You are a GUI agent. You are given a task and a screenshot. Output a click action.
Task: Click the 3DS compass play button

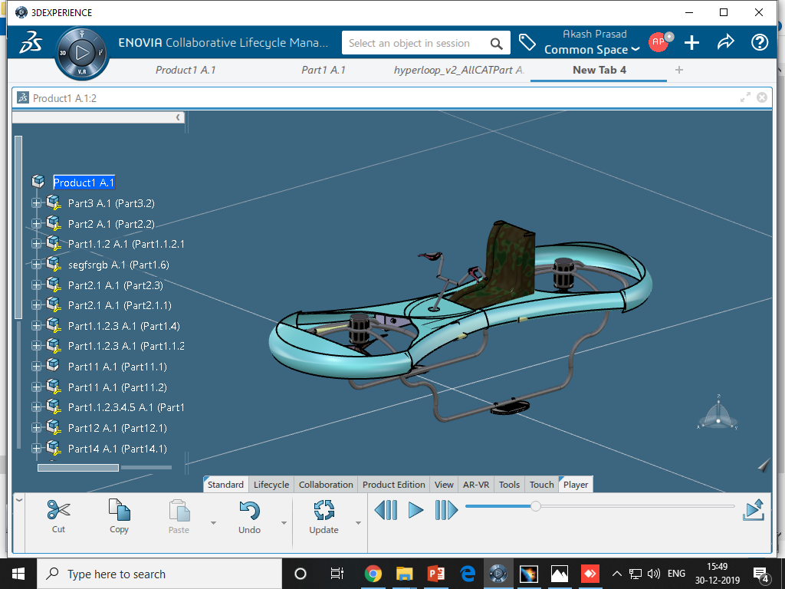pyautogui.click(x=81, y=53)
